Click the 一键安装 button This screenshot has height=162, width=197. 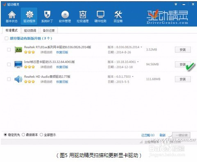pos(181,135)
